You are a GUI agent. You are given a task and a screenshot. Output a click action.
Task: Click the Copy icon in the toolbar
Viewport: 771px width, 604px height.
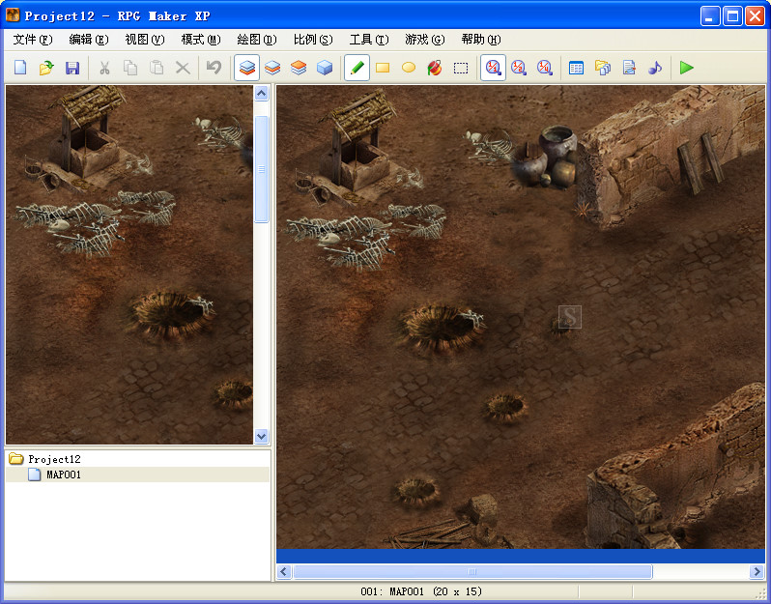click(x=130, y=68)
